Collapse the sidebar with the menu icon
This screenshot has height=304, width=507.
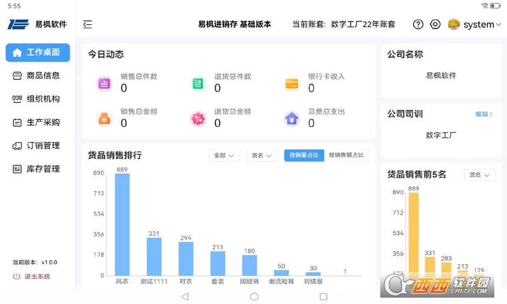87,24
